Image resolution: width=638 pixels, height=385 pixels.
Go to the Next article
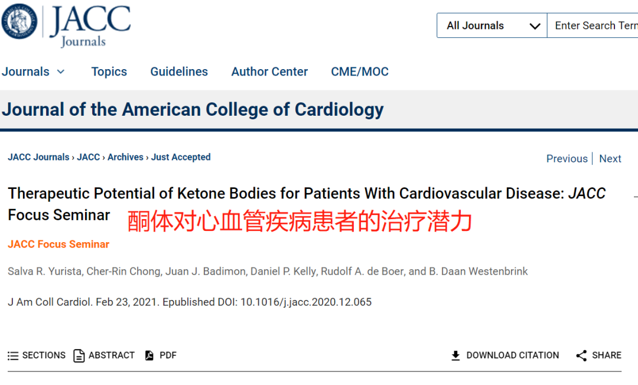[610, 159]
